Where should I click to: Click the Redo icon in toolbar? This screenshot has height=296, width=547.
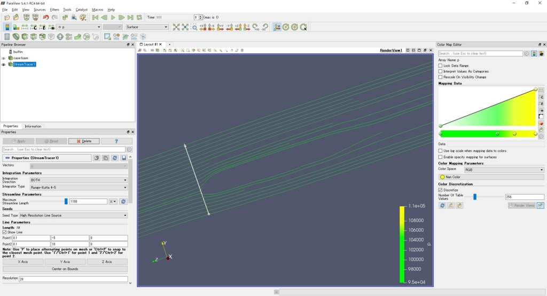[x=55, y=17]
